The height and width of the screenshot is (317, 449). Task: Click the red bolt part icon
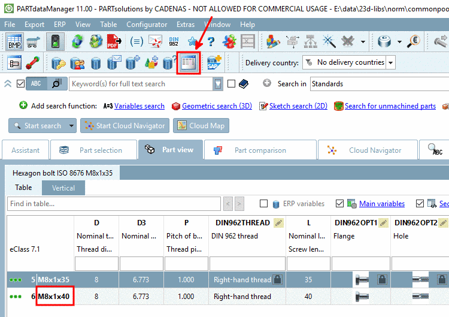tap(33, 63)
